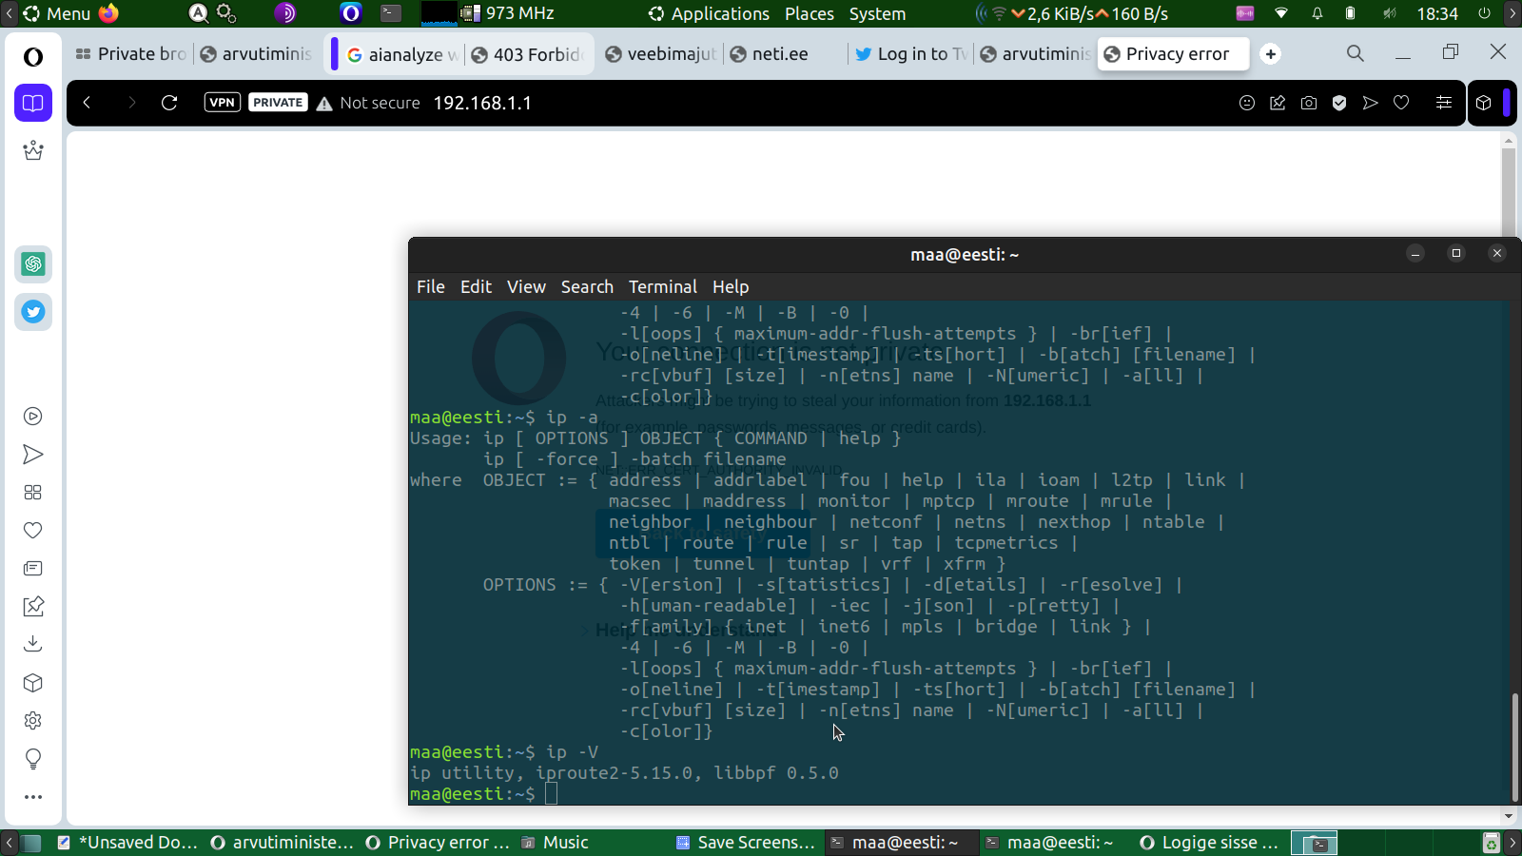
Task: Toggle the muted volume icon in system tray
Action: click(1390, 13)
